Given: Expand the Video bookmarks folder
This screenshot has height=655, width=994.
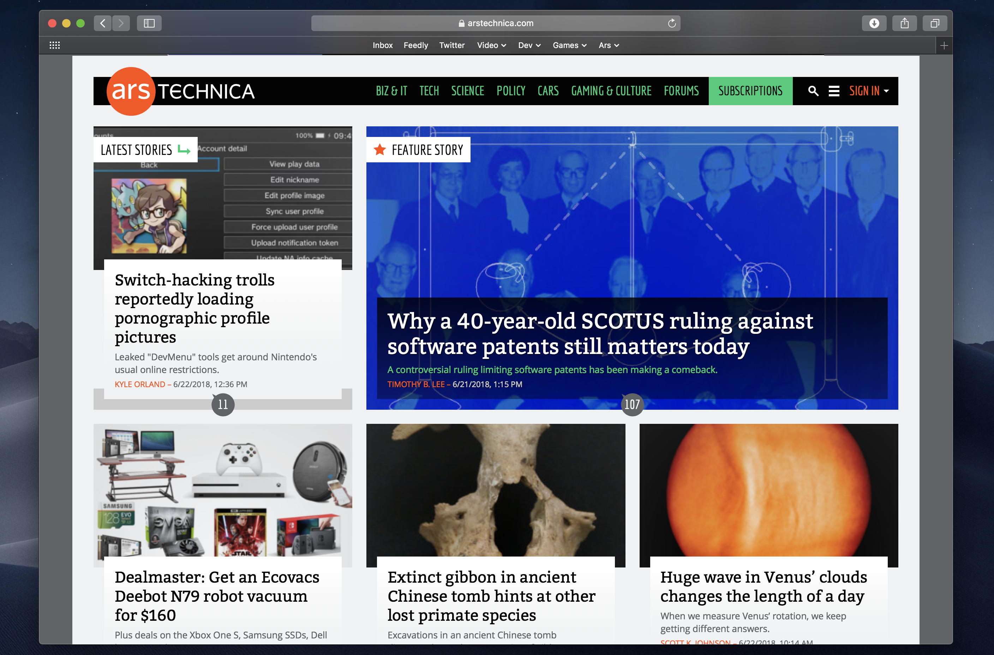Looking at the screenshot, I should tap(491, 45).
